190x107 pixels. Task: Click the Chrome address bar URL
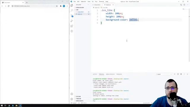tap(22, 6)
